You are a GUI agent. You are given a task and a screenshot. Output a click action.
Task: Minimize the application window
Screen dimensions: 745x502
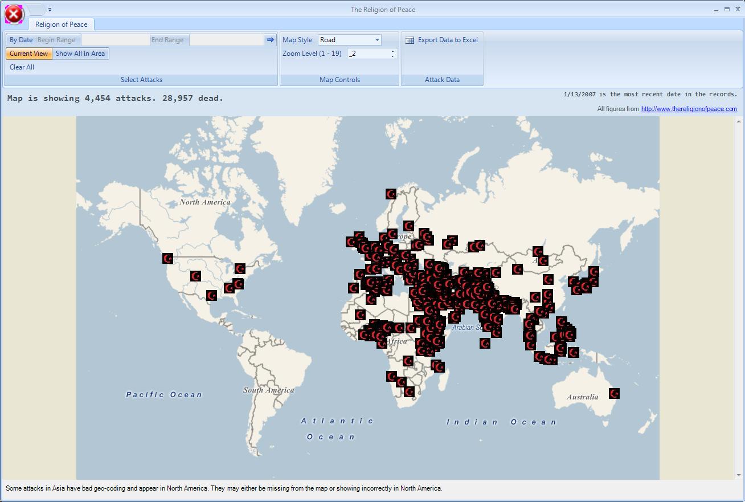click(x=716, y=10)
